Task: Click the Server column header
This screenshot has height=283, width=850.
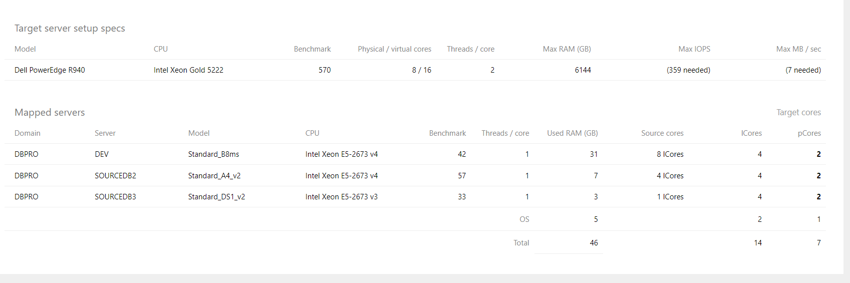Action: click(105, 133)
